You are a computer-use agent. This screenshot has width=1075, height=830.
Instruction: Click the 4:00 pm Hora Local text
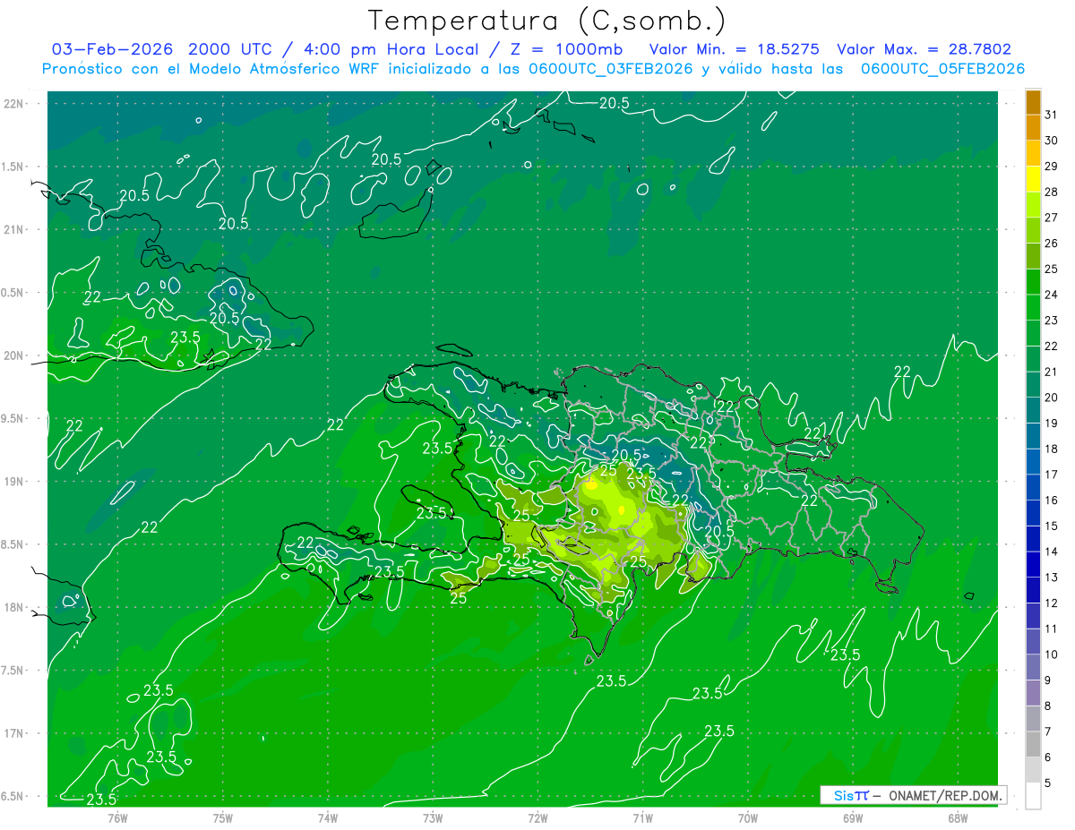[x=389, y=49]
